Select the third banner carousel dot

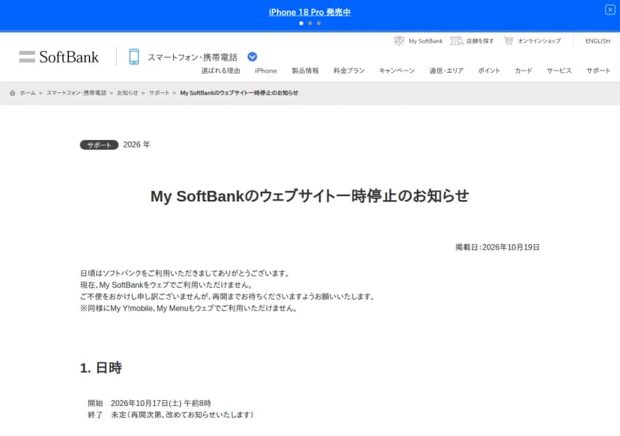[319, 23]
